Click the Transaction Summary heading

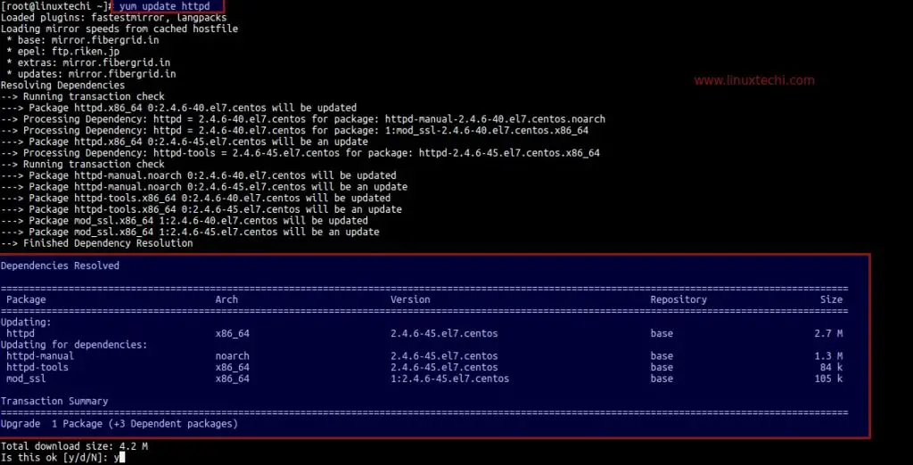coord(54,401)
